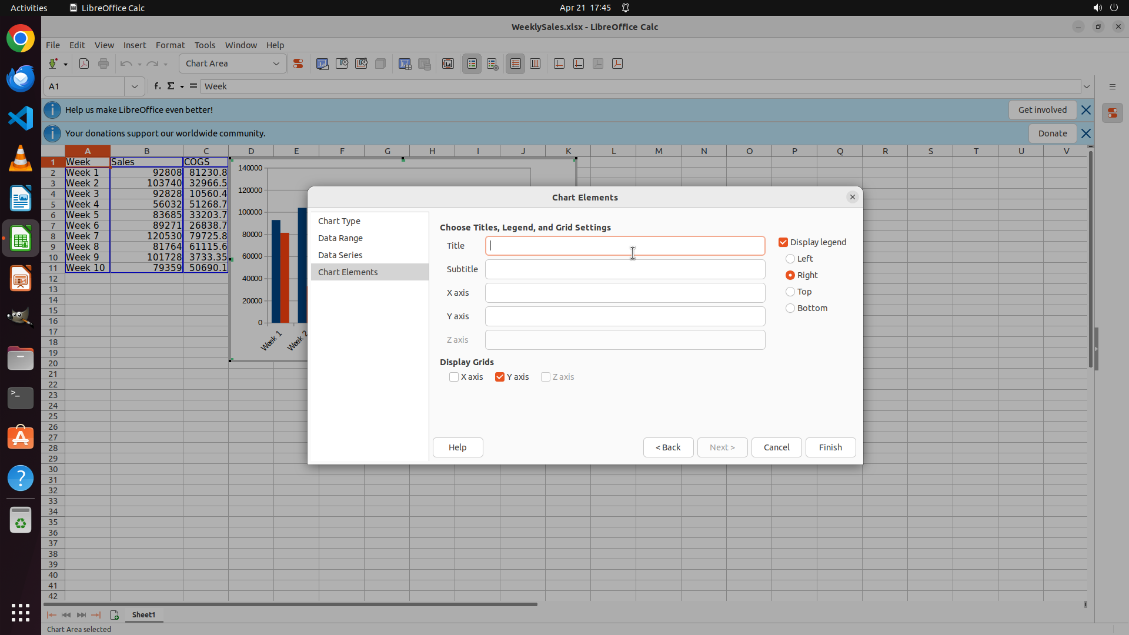1129x635 pixels.
Task: Expand the Chart Area element dropdown
Action: [x=276, y=63]
